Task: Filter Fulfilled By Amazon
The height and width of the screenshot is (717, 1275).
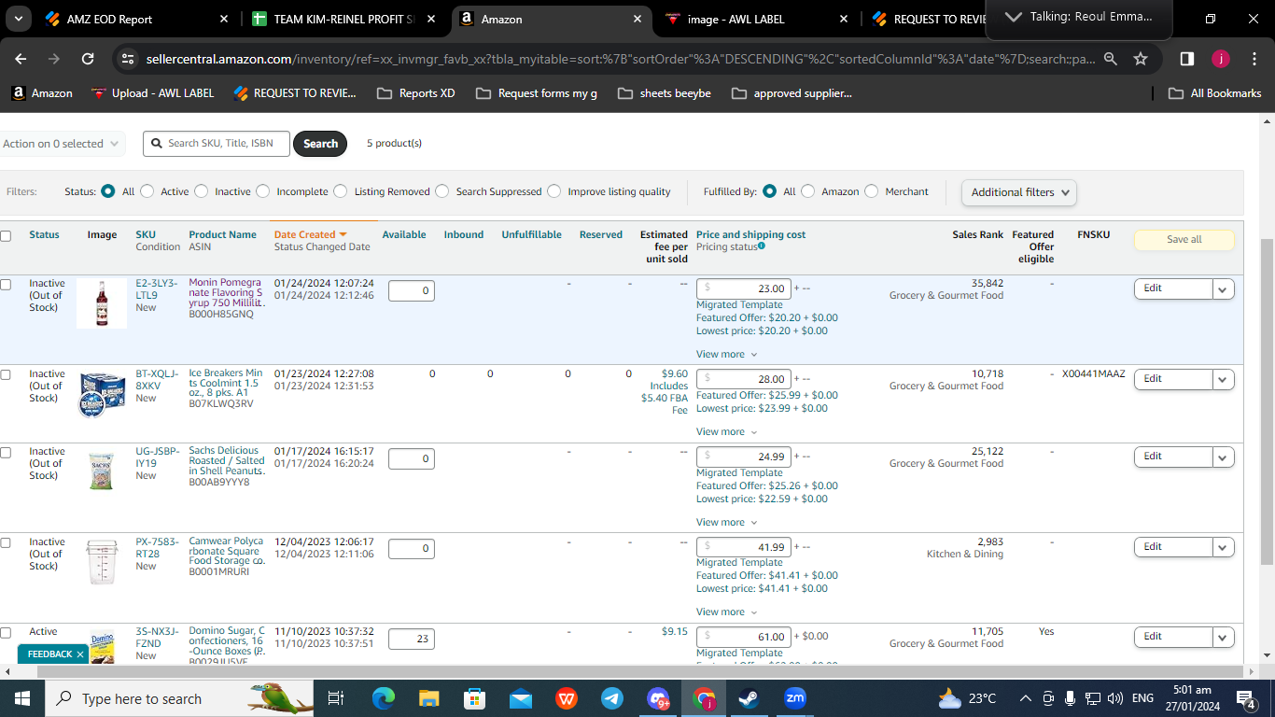Action: tap(808, 191)
